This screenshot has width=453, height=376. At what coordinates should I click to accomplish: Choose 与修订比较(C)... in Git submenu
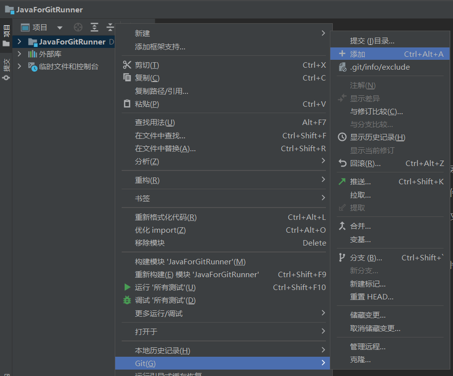(x=390, y=111)
